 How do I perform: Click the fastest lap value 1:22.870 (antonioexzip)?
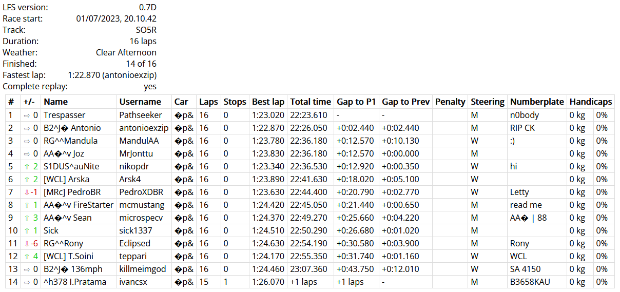click(x=112, y=75)
